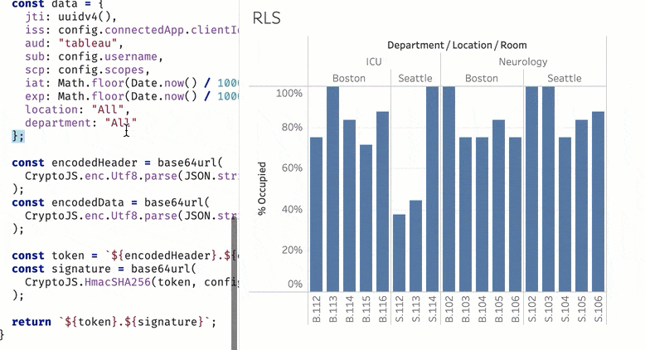Click the RLS dashboard title
645x350 pixels.
point(266,17)
